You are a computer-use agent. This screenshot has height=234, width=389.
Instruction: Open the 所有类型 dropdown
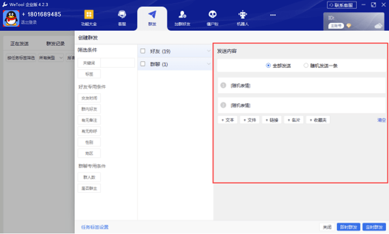51,58
